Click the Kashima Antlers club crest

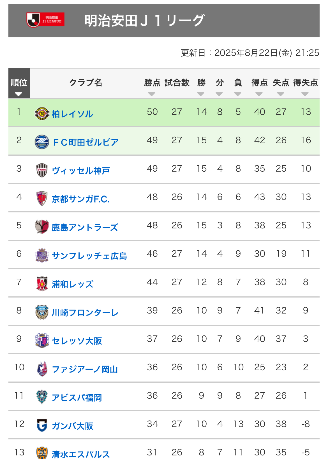point(42,227)
